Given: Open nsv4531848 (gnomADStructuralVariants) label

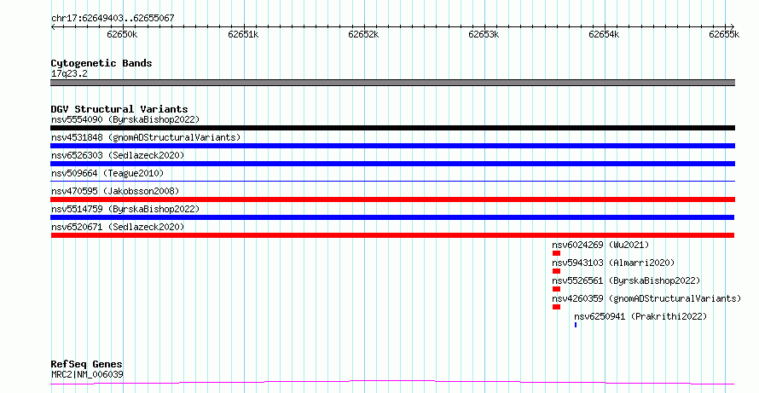Looking at the screenshot, I should (x=146, y=137).
